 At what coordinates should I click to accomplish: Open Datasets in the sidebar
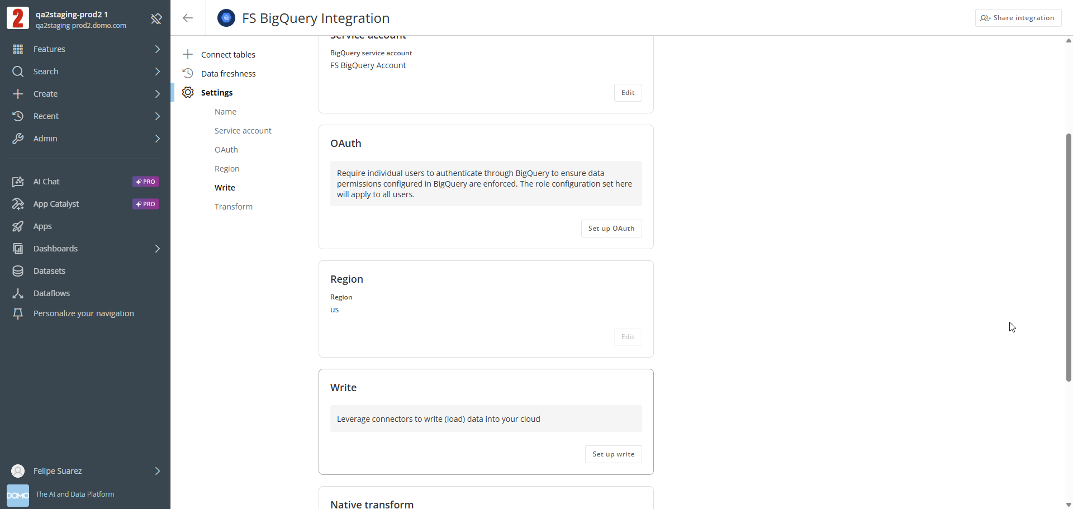click(x=49, y=271)
